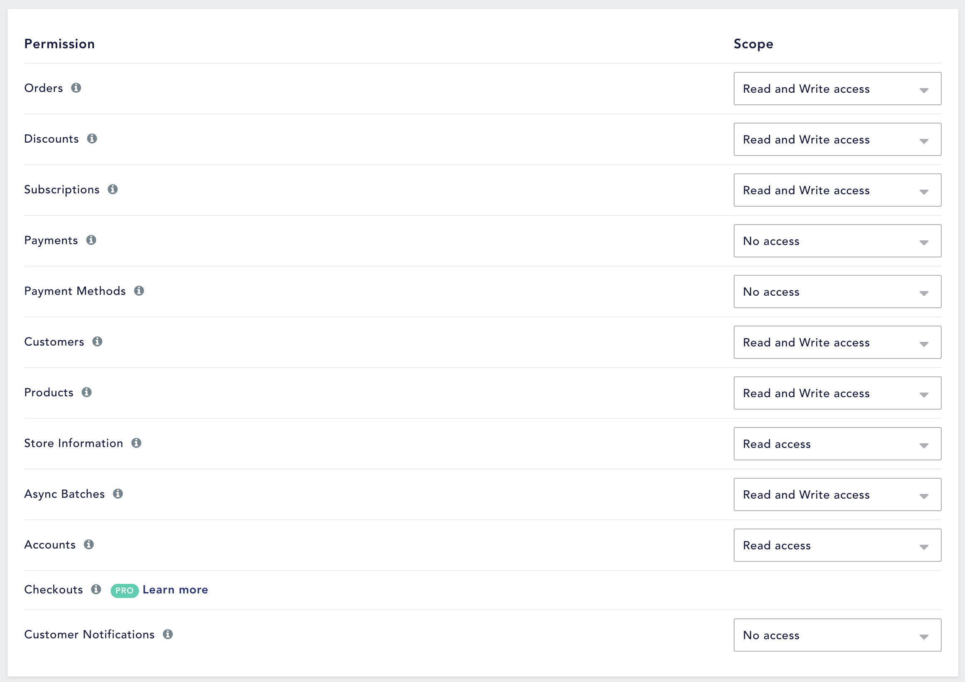Open the Payments scope dropdown
Viewport: 965px width, 682px height.
pos(837,241)
